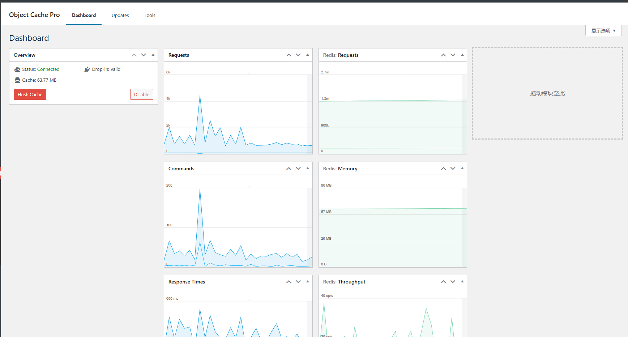Click the peak spike in Commands chart
Viewport: 628px width, 337px height.
[x=200, y=190]
